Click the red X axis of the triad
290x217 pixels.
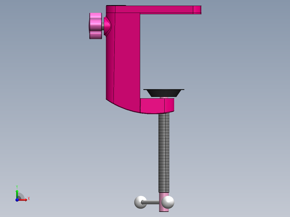pyautogui.click(x=23, y=200)
